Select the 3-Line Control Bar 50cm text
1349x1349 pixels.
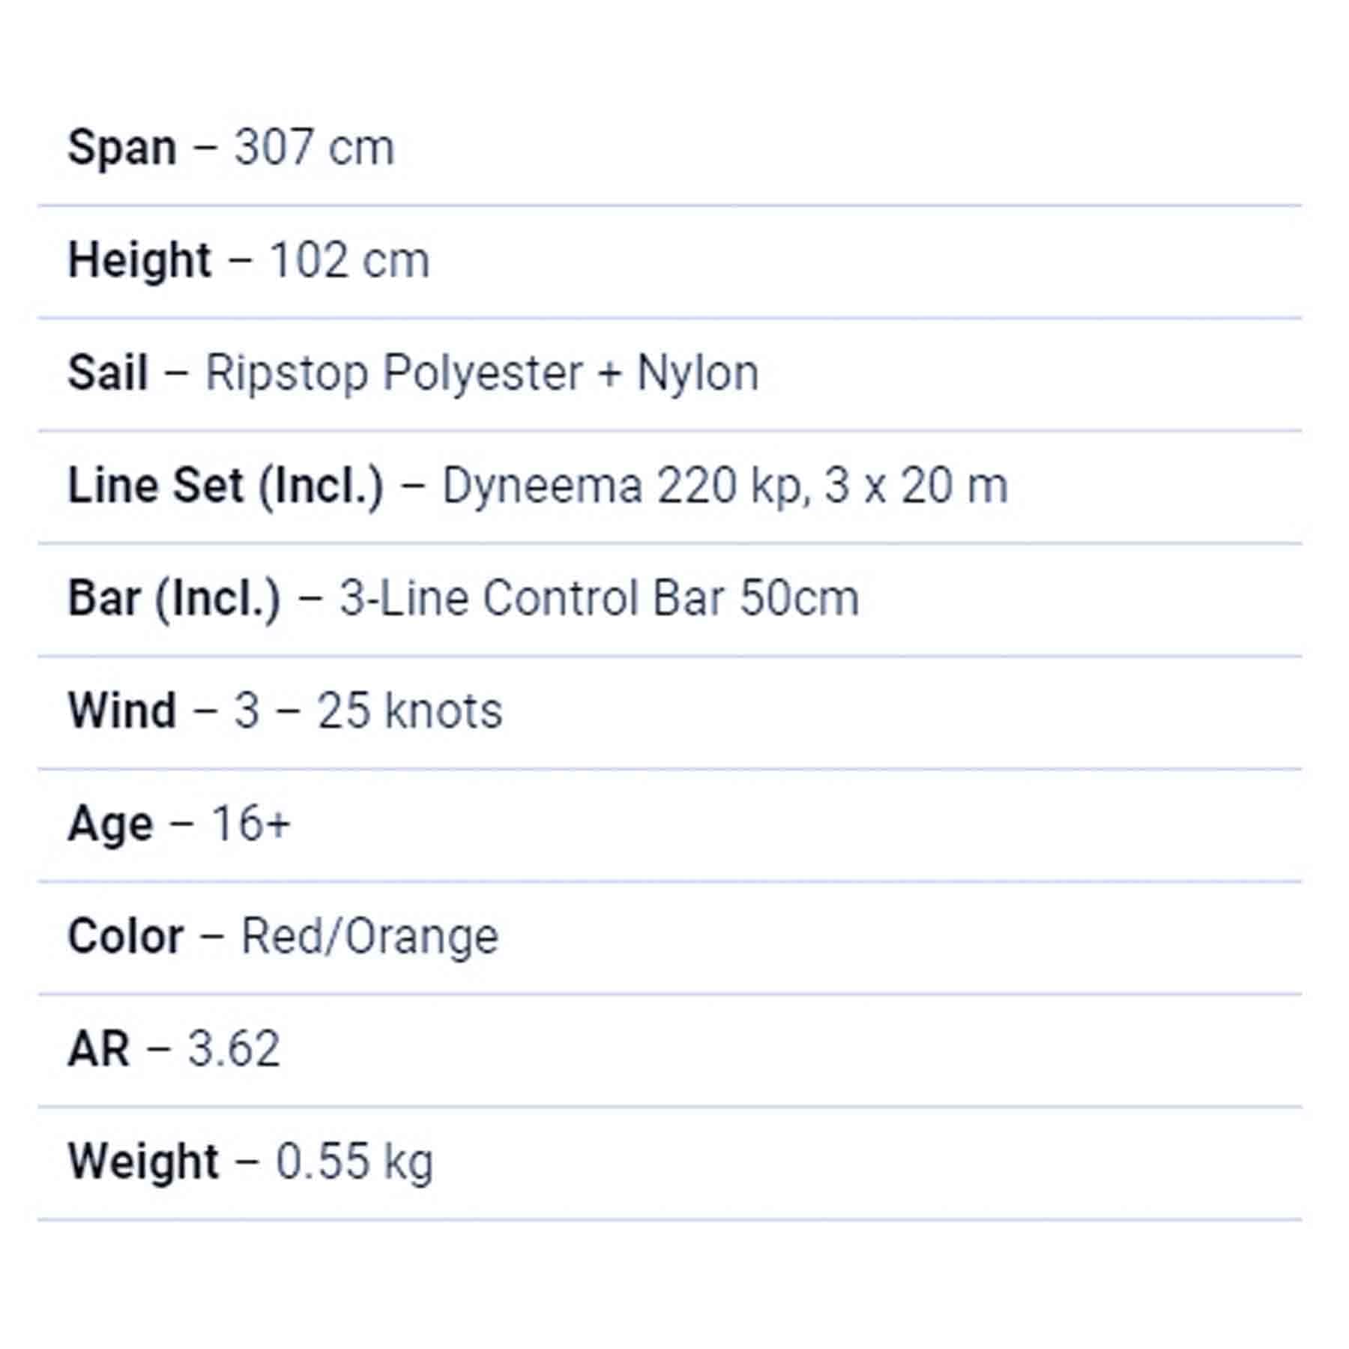[x=600, y=598]
